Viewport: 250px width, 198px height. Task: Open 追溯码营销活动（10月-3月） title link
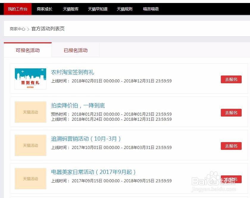click(86, 139)
